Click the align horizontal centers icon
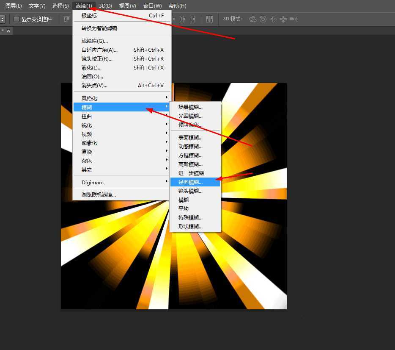Screen dimensions: 395x350 click(x=182, y=19)
